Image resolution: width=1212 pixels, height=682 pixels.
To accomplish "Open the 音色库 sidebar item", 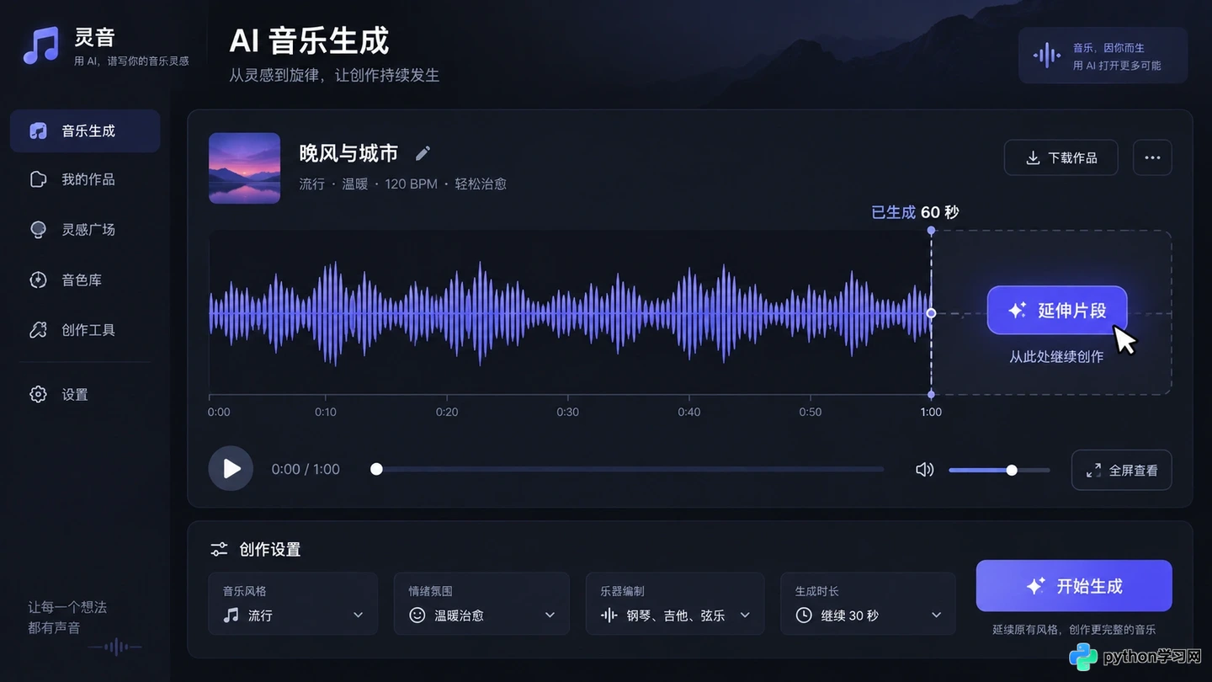I will pos(85,280).
